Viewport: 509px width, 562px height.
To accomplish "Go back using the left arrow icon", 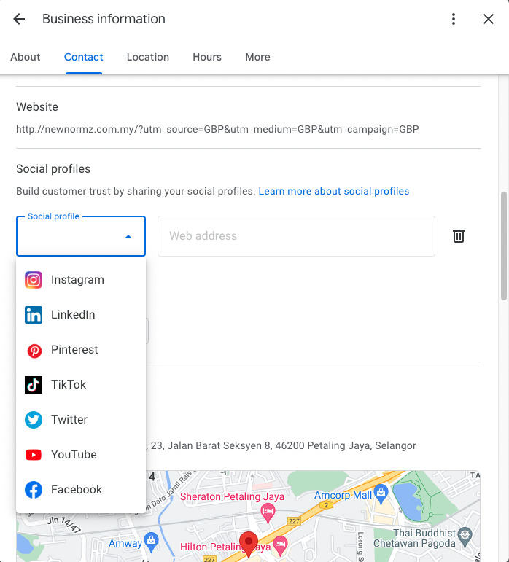I will pos(19,19).
